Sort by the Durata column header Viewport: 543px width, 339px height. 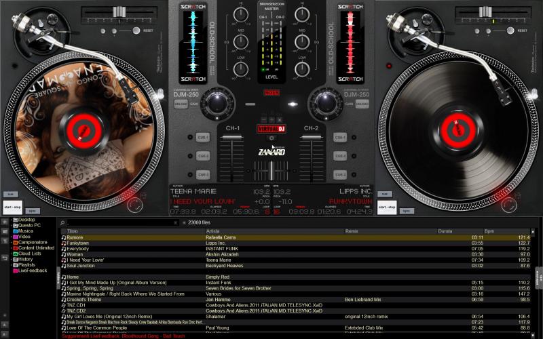460,231
